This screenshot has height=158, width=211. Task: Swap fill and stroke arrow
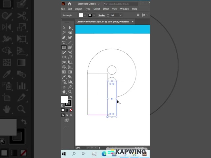[71, 97]
